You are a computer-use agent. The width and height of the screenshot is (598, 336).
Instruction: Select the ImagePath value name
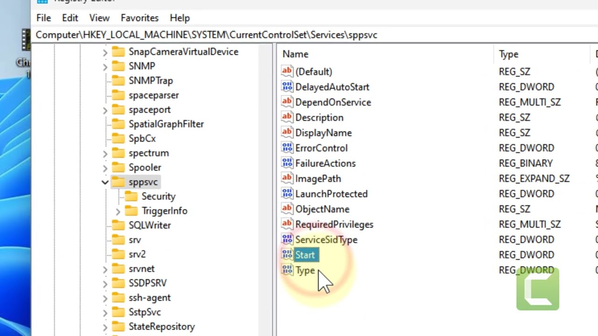(x=318, y=178)
